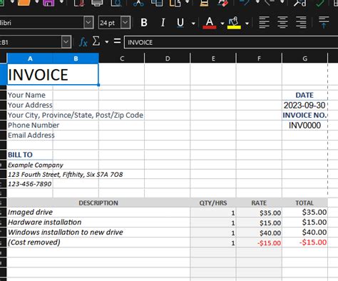Select the 2023-09-30 date cell
Screen dimensions: 338x281
click(304, 105)
